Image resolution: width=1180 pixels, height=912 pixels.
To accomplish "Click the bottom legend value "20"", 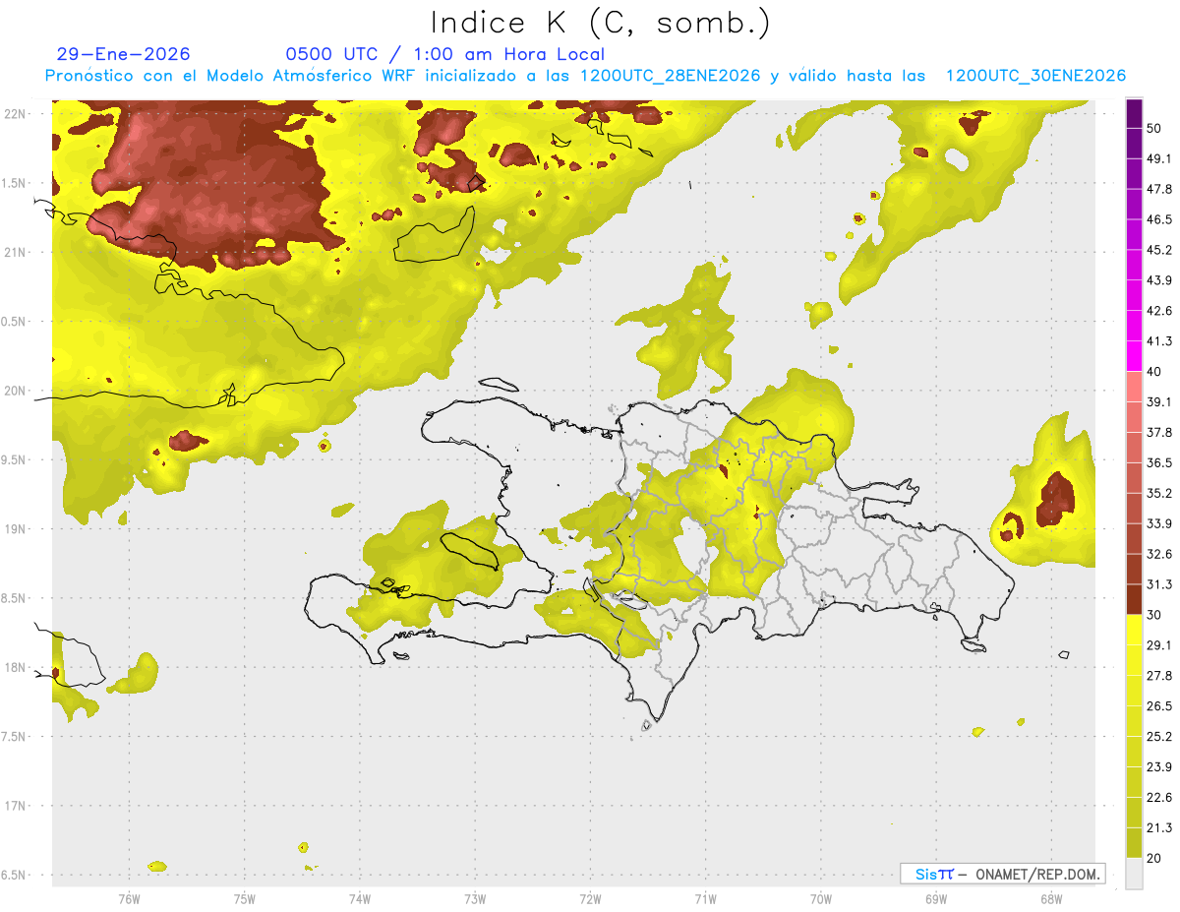I will [1154, 858].
